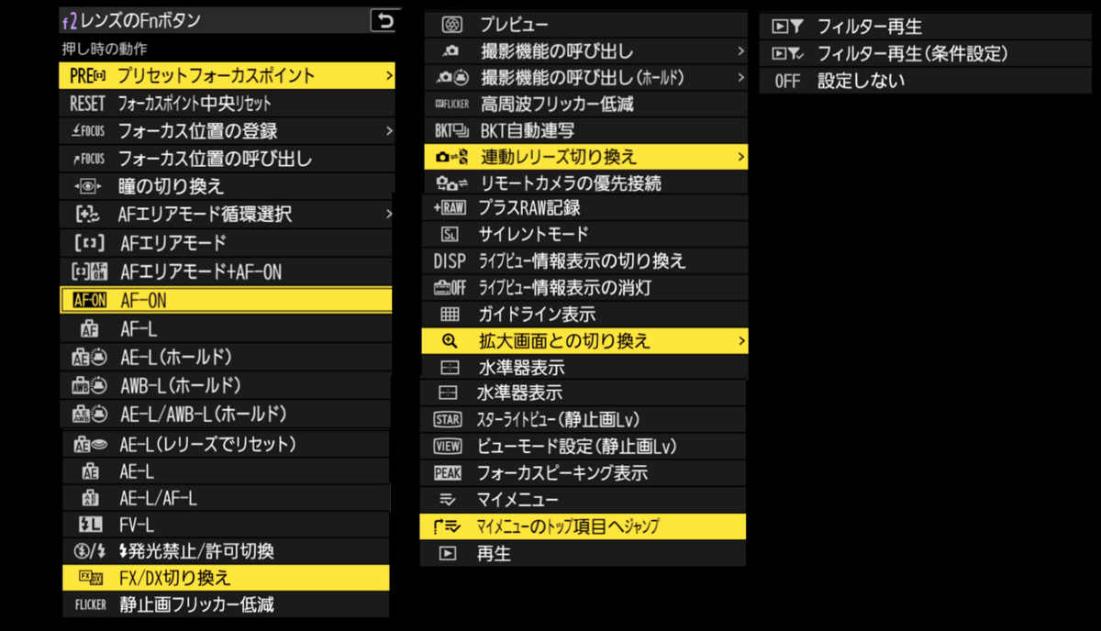Open the arrow beside 撮影機能の呼び出し
Screen dimensions: 1101x631
pyautogui.click(x=740, y=51)
